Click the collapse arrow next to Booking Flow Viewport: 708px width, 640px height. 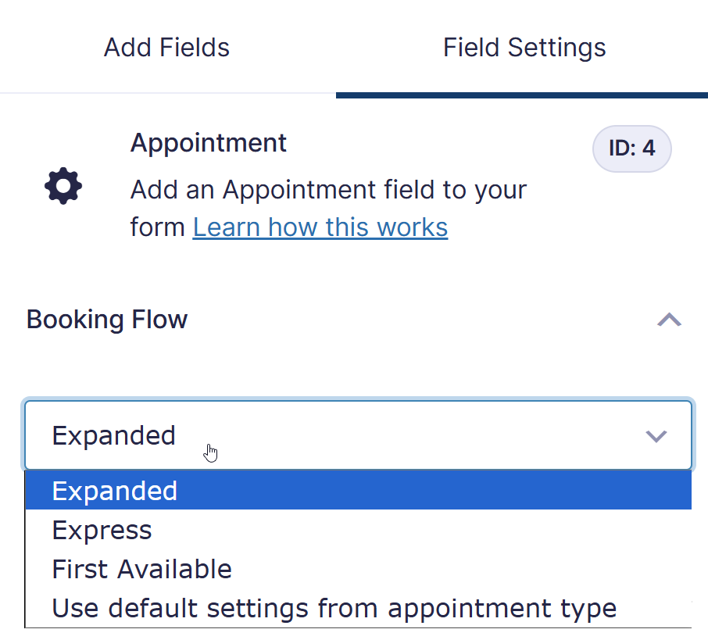(669, 319)
